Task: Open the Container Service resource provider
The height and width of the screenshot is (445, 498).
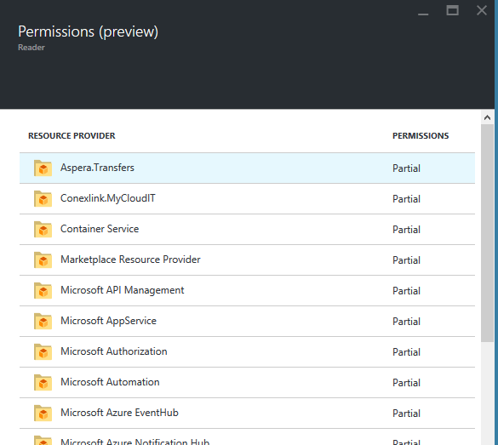Action: click(247, 229)
